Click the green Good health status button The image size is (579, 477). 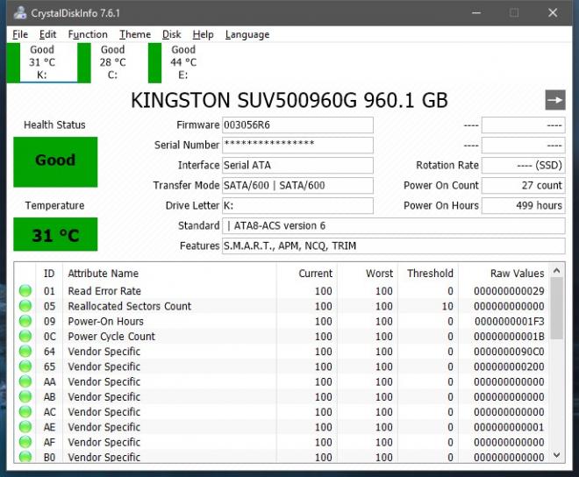click(55, 161)
